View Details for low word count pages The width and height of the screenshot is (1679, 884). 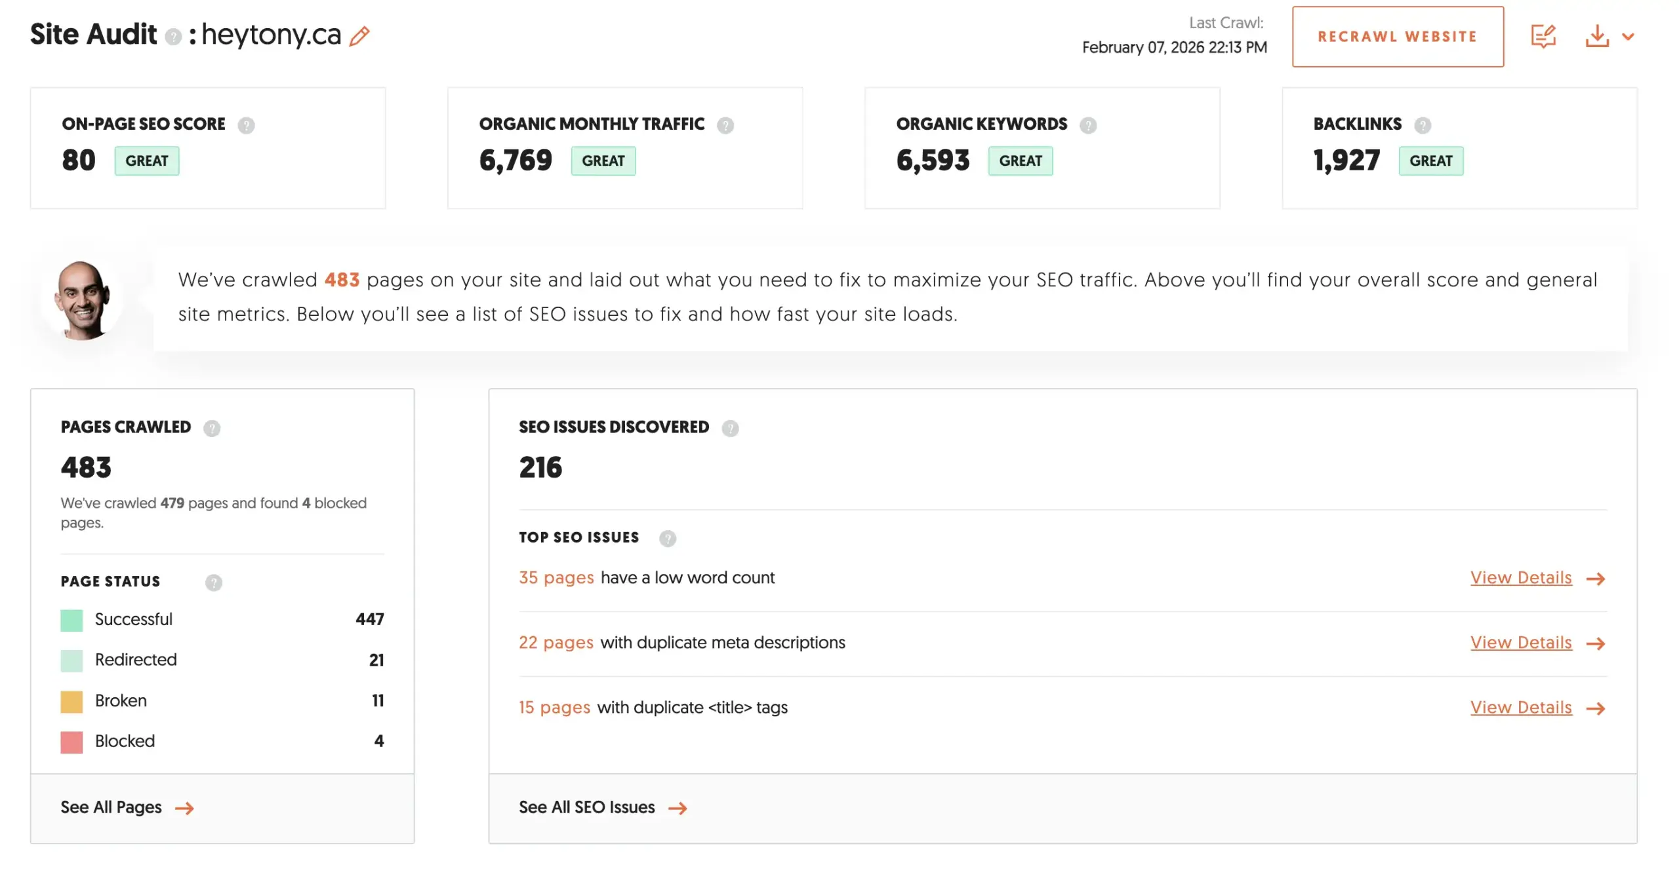point(1520,578)
